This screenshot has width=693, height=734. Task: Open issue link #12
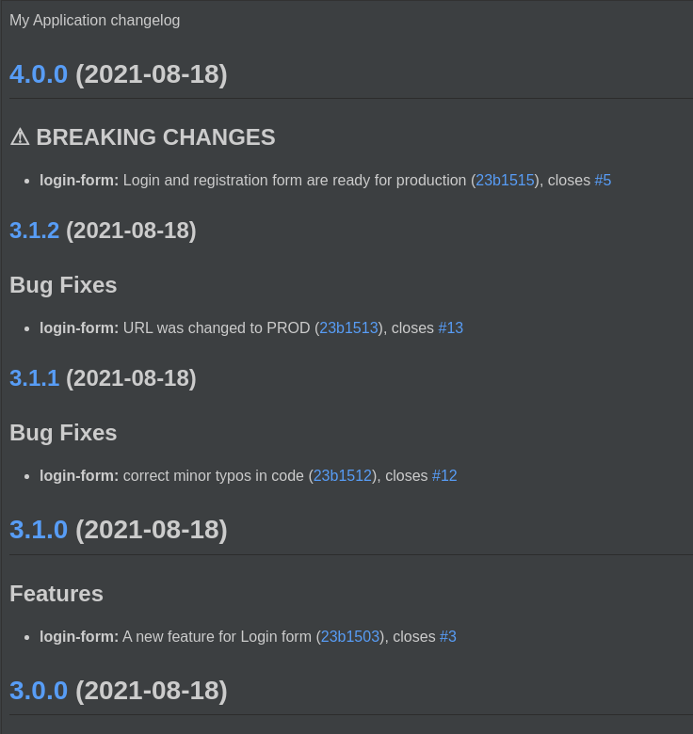pyautogui.click(x=444, y=476)
